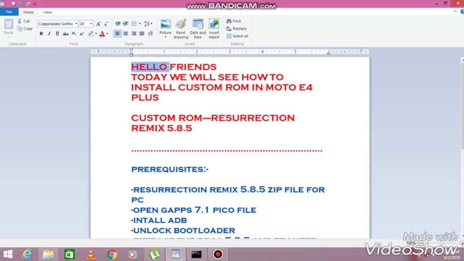Justify the paragraph text

[142, 33]
